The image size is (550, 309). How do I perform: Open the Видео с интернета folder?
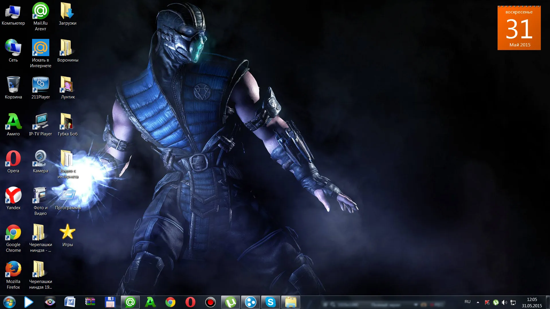click(68, 164)
